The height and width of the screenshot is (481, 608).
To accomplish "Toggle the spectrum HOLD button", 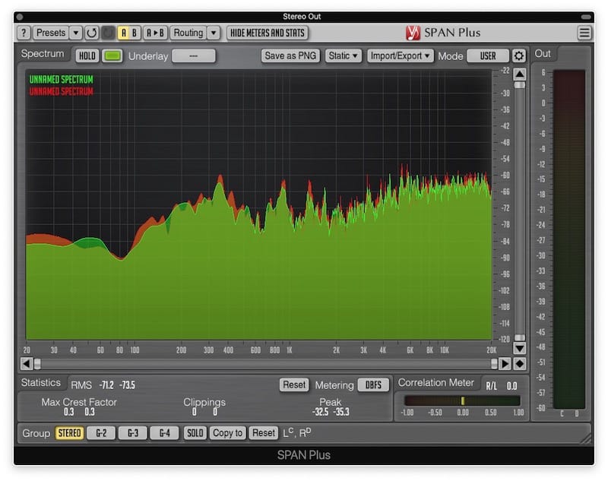I will point(87,55).
